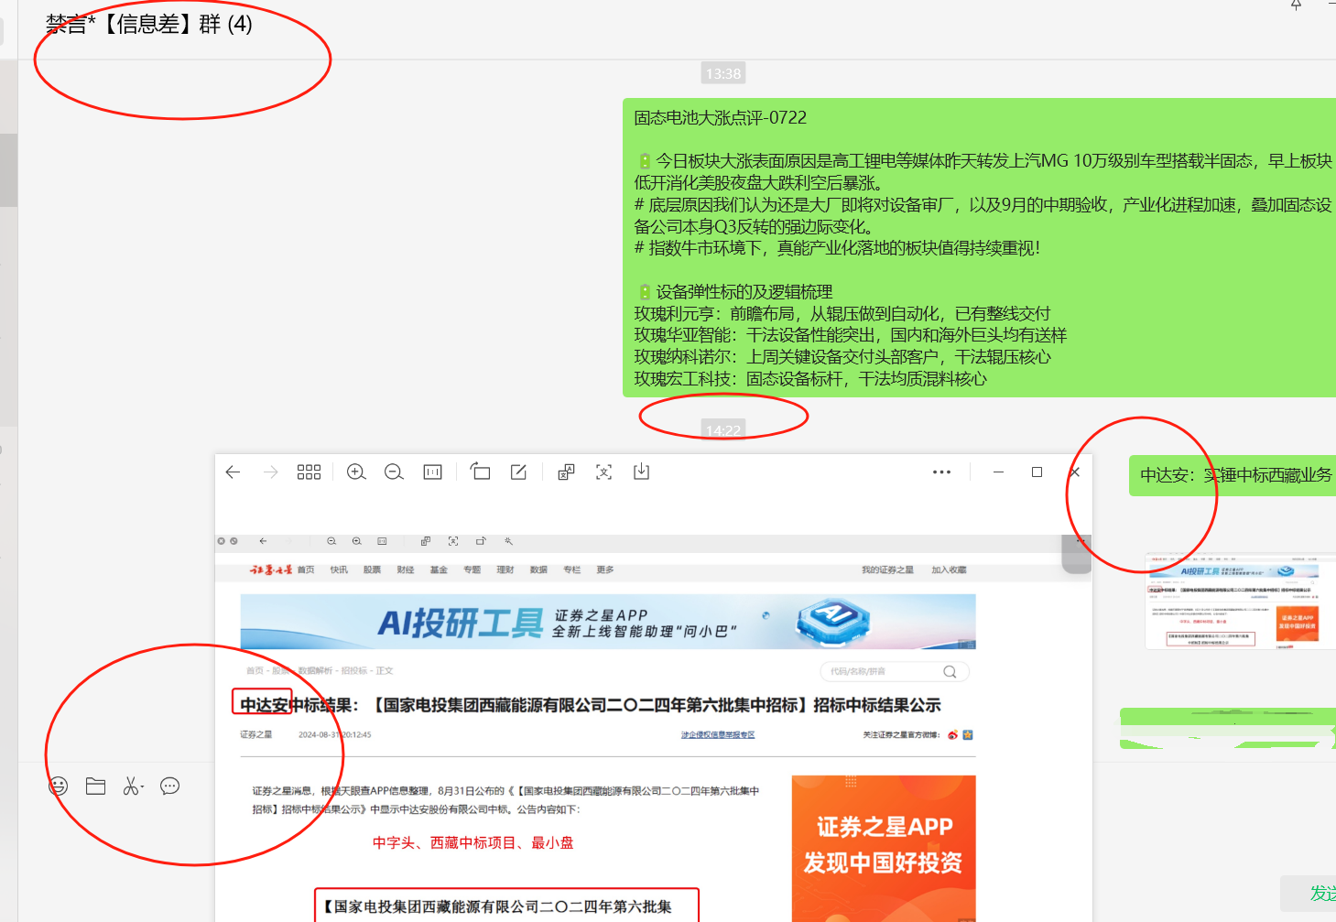
Task: Click the send file folder icon
Action: [95, 786]
